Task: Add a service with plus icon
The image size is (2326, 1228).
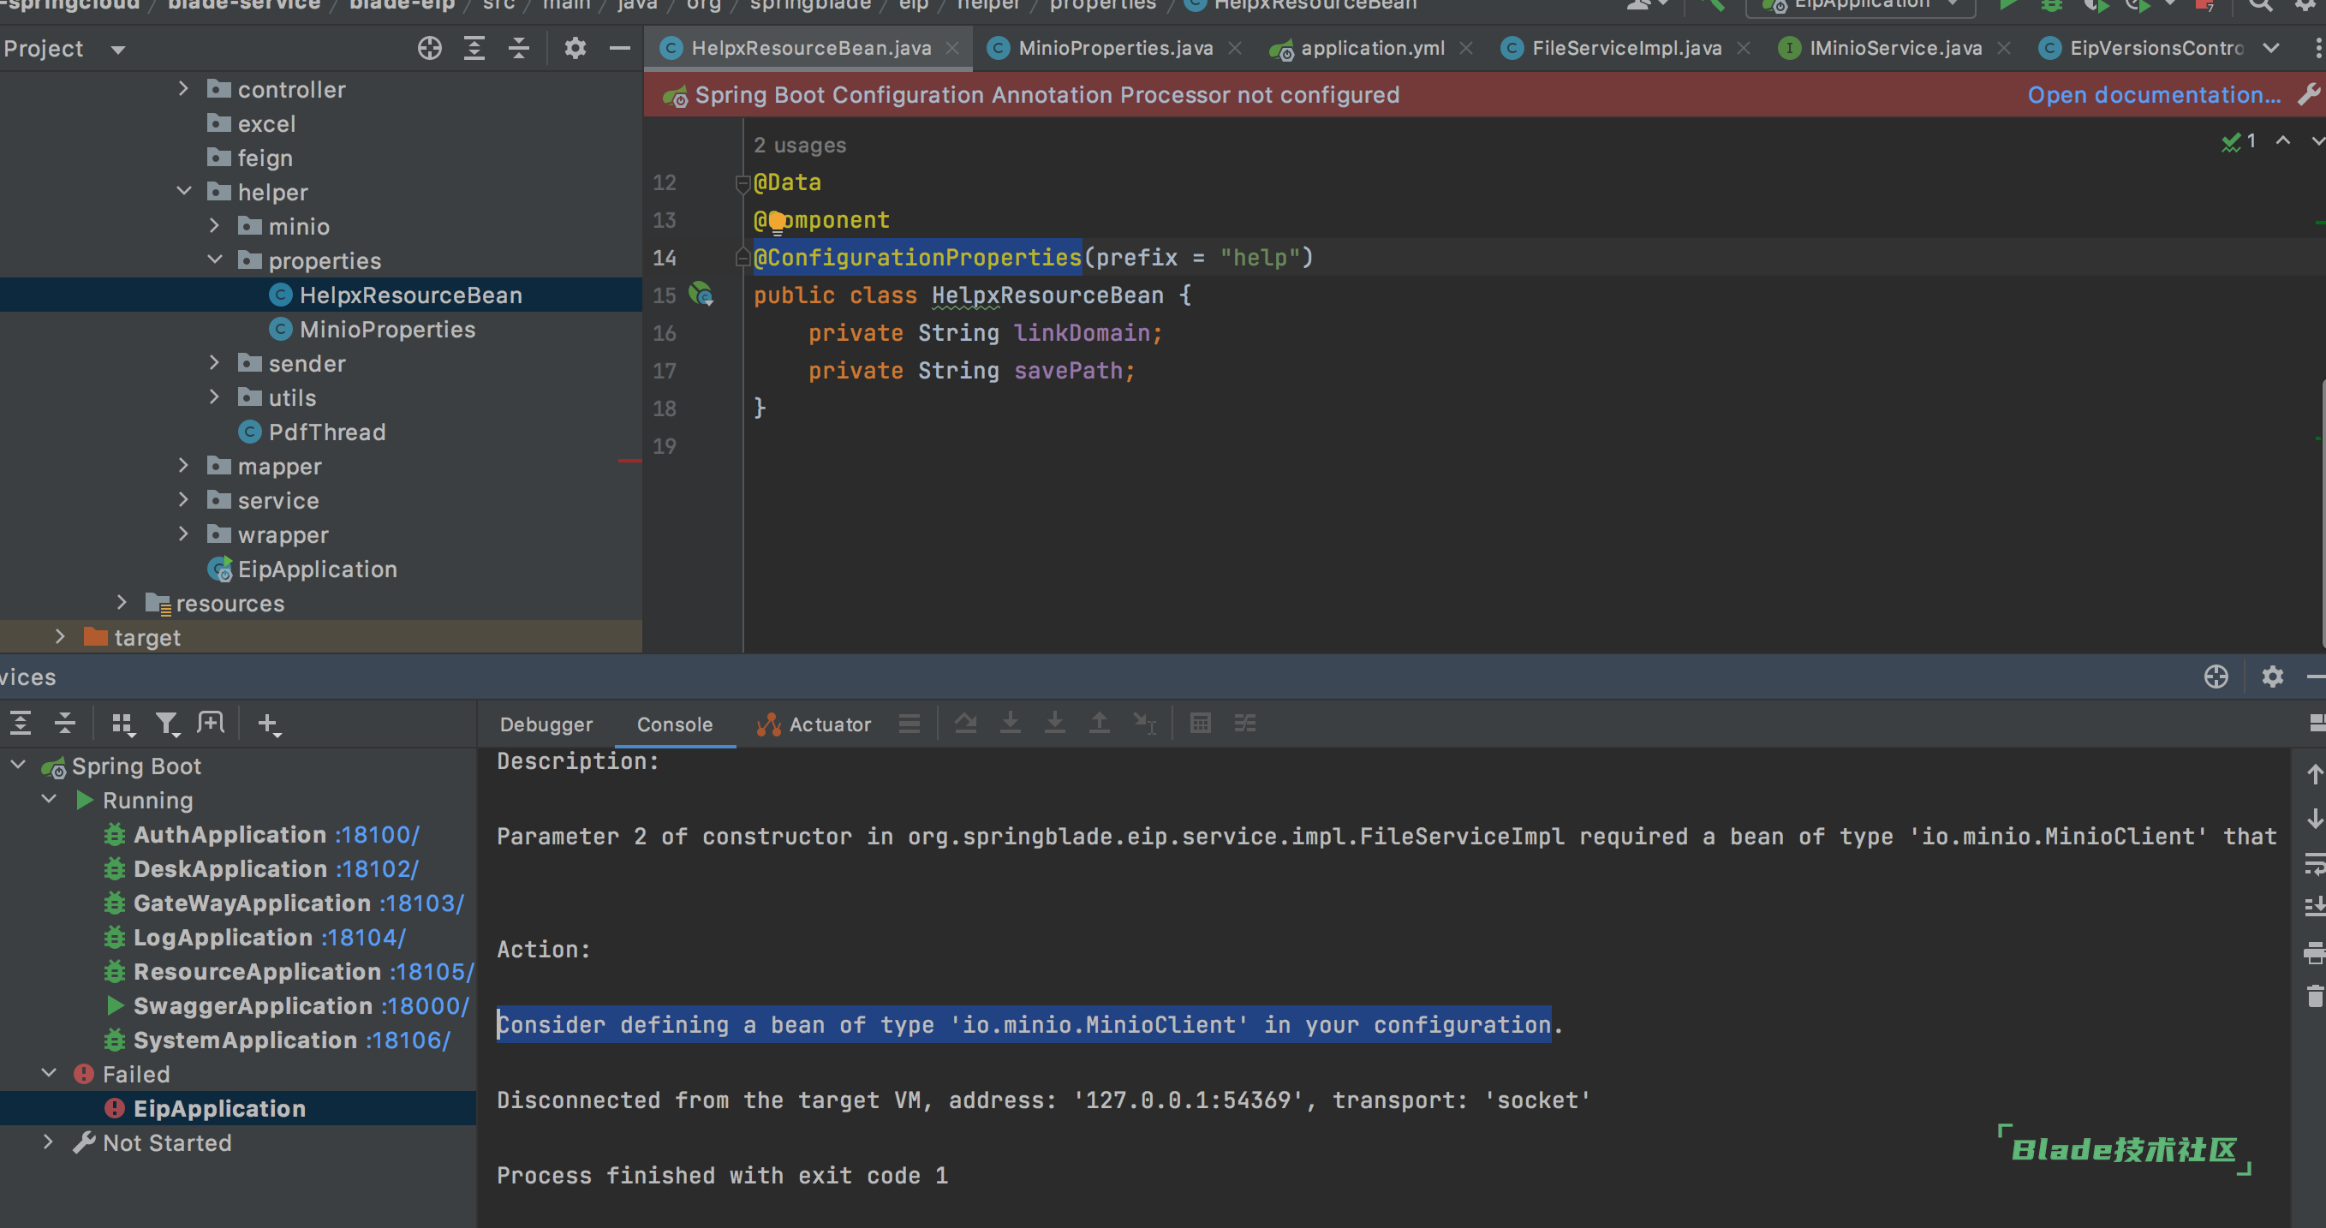Action: [x=268, y=724]
